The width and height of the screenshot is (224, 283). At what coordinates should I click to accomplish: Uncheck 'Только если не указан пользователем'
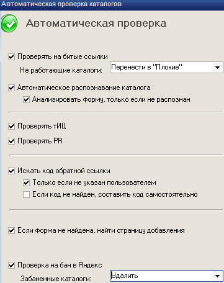point(26,183)
